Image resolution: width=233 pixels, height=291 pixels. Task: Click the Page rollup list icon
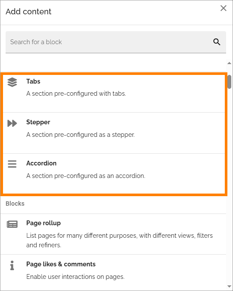pyautogui.click(x=12, y=224)
